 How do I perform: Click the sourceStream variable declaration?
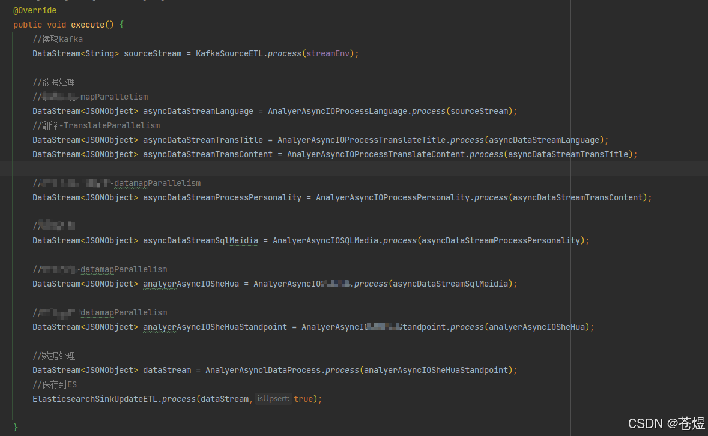(x=153, y=53)
